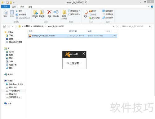This screenshot has height=119, width=155.
Task: Select 视频 (Videos) library
Action: click(11, 55)
